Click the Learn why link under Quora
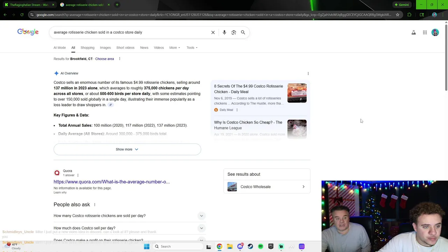Viewport: 448px width, 252px height. [x=60, y=192]
